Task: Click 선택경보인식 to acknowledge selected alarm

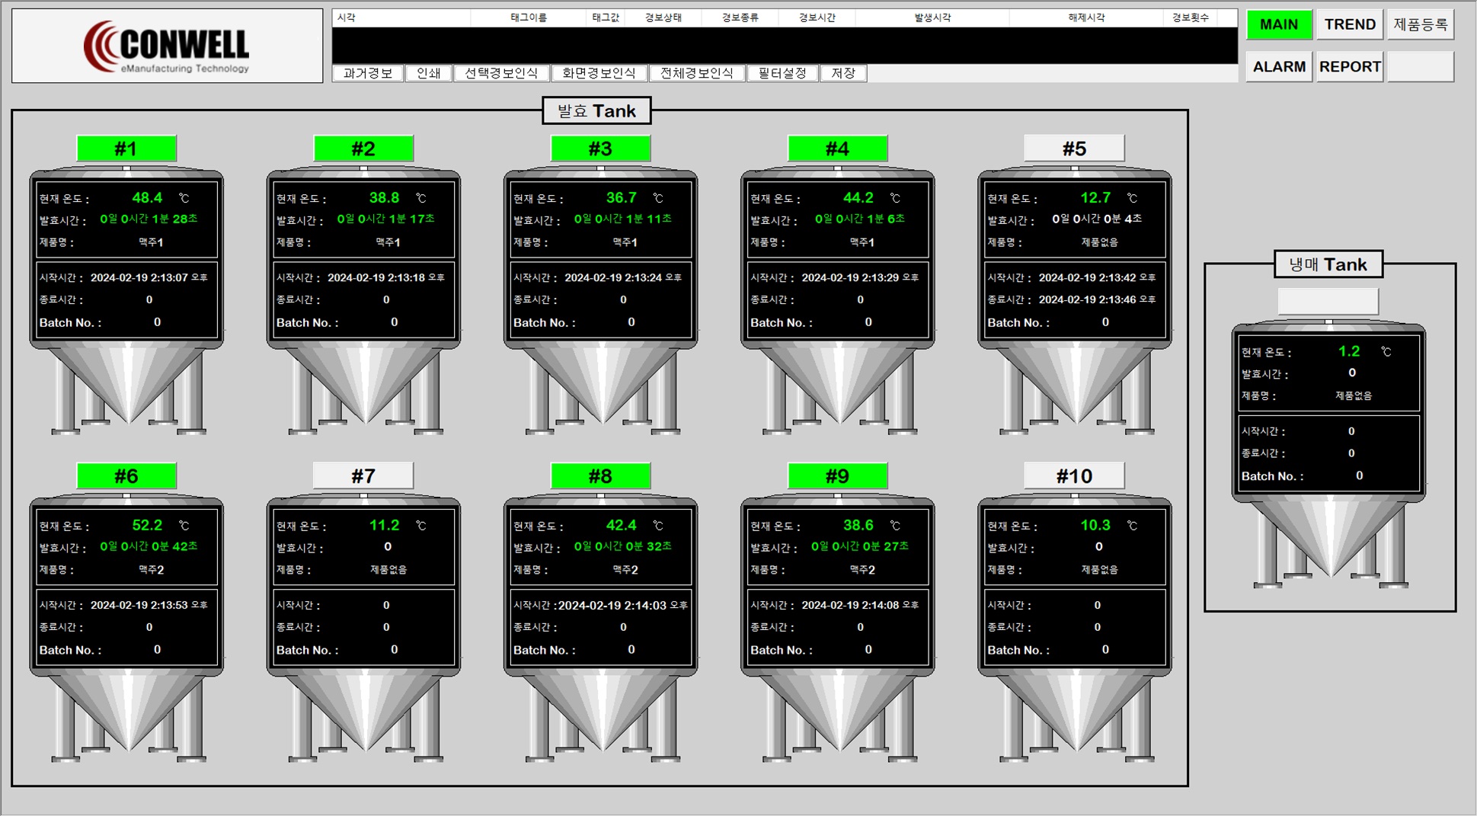Action: 500,73
